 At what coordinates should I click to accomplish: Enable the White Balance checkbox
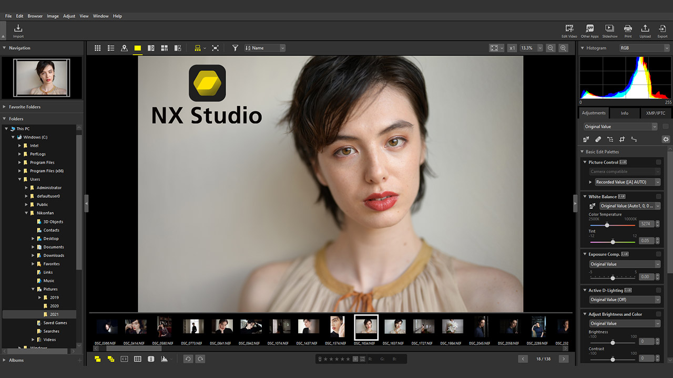tap(658, 196)
